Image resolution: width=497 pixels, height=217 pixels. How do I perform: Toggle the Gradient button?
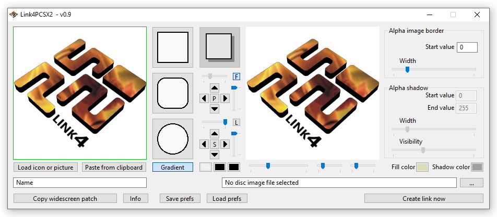[x=173, y=168]
